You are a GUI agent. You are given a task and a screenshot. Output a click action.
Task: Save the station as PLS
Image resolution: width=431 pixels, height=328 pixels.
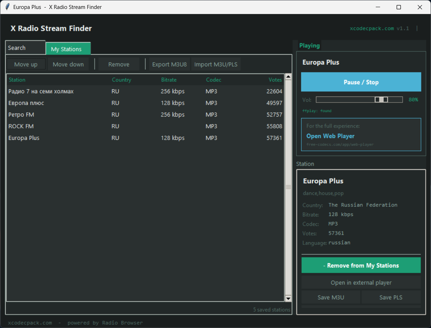(391, 297)
